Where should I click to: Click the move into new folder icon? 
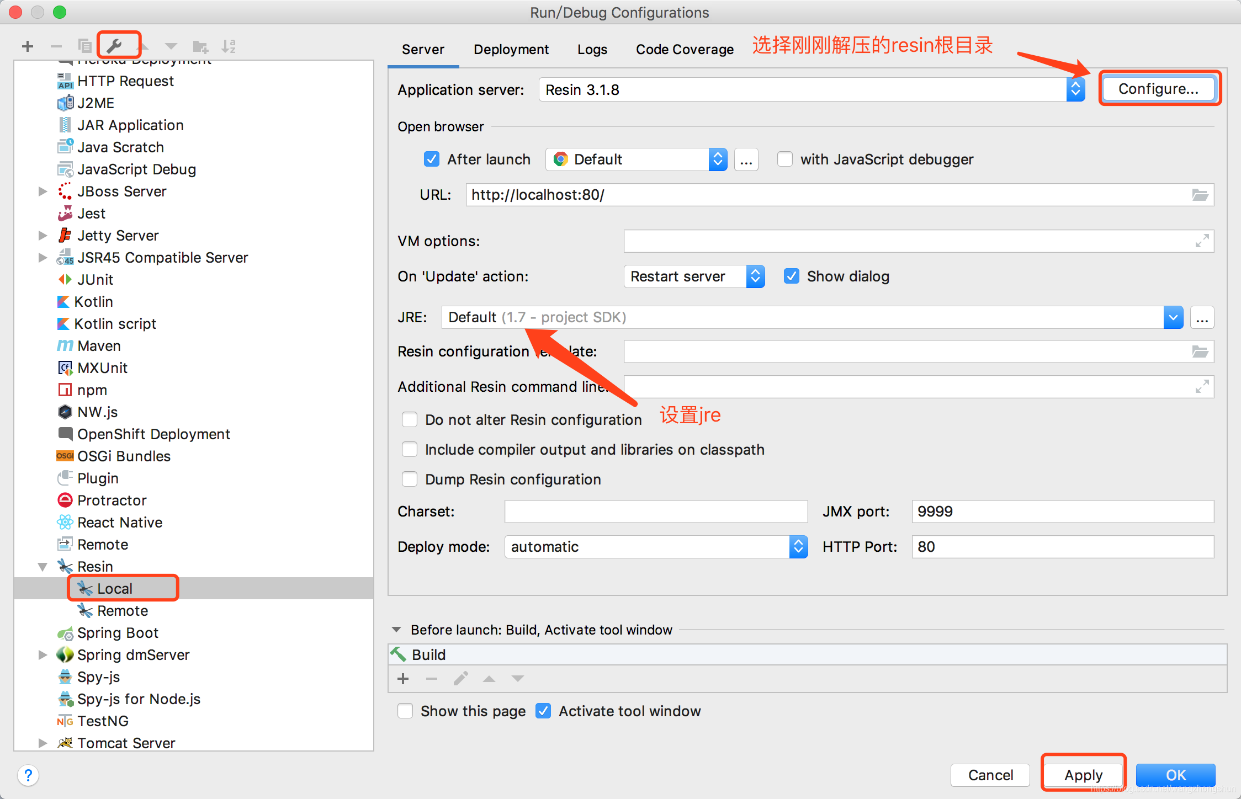coord(200,46)
